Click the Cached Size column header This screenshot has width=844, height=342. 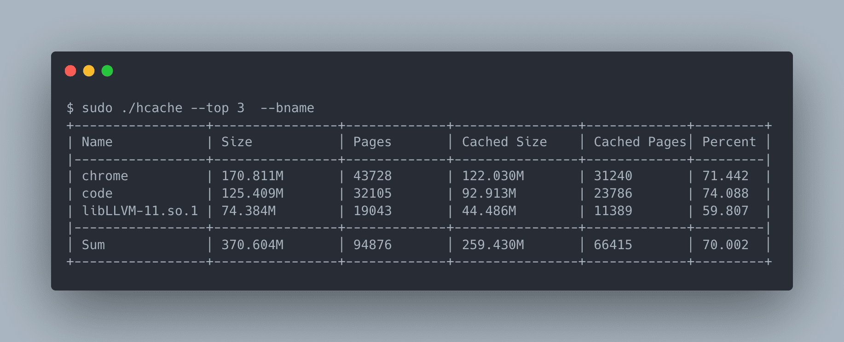tap(504, 142)
